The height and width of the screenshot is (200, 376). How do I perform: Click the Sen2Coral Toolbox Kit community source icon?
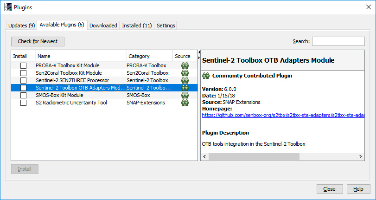coord(185,73)
